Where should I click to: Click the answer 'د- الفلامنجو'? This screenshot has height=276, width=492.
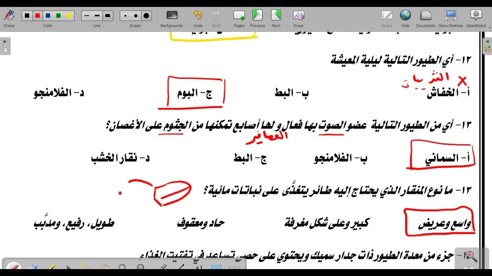(59, 93)
